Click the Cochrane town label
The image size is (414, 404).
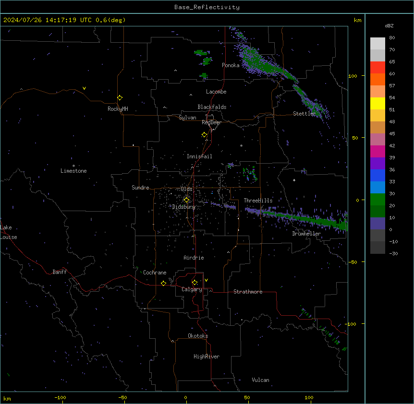click(x=155, y=273)
